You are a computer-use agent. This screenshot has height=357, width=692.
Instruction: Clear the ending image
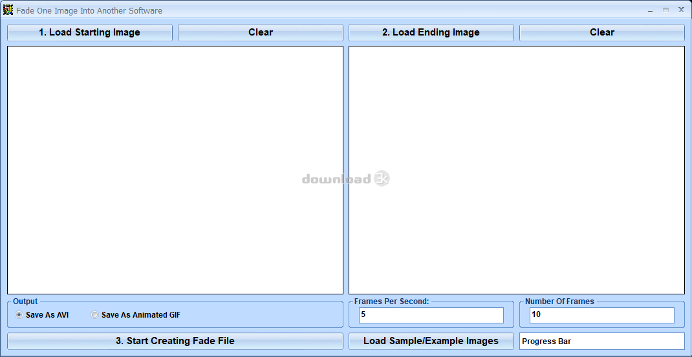602,33
